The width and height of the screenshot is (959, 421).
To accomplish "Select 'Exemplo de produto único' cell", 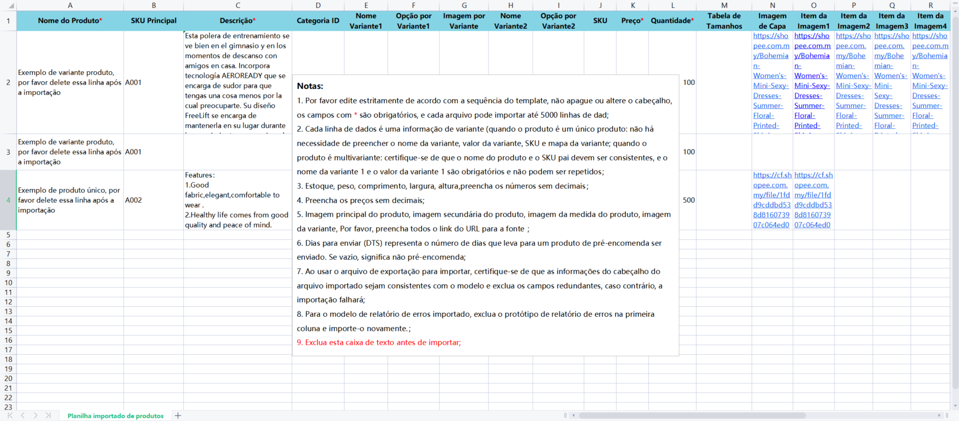I will (x=70, y=200).
